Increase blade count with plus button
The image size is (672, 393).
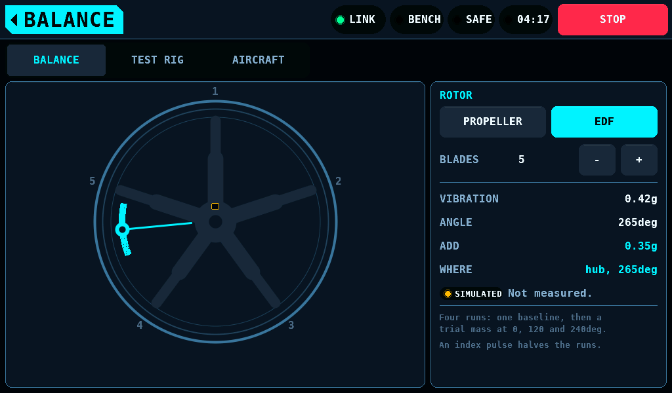point(639,160)
